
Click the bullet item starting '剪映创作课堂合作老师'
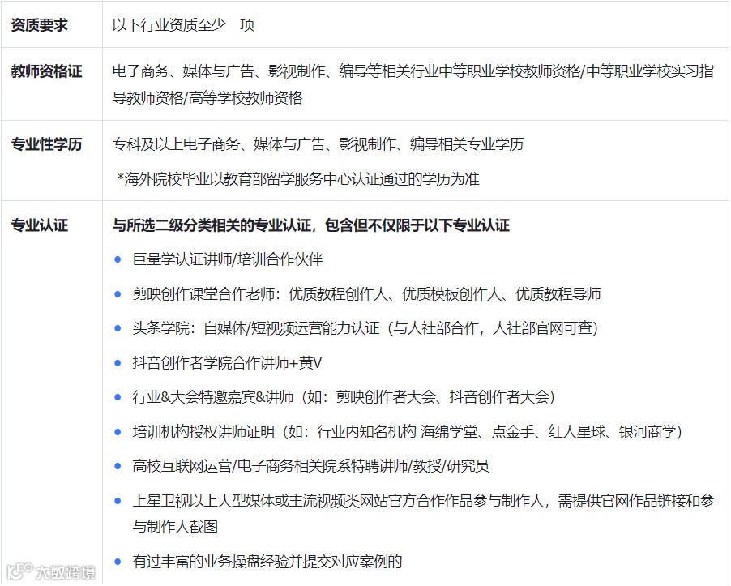367,294
